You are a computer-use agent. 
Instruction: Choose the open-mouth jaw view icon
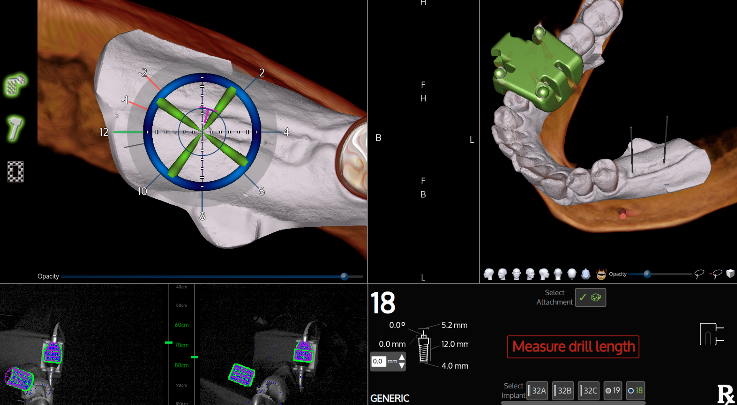[601, 274]
